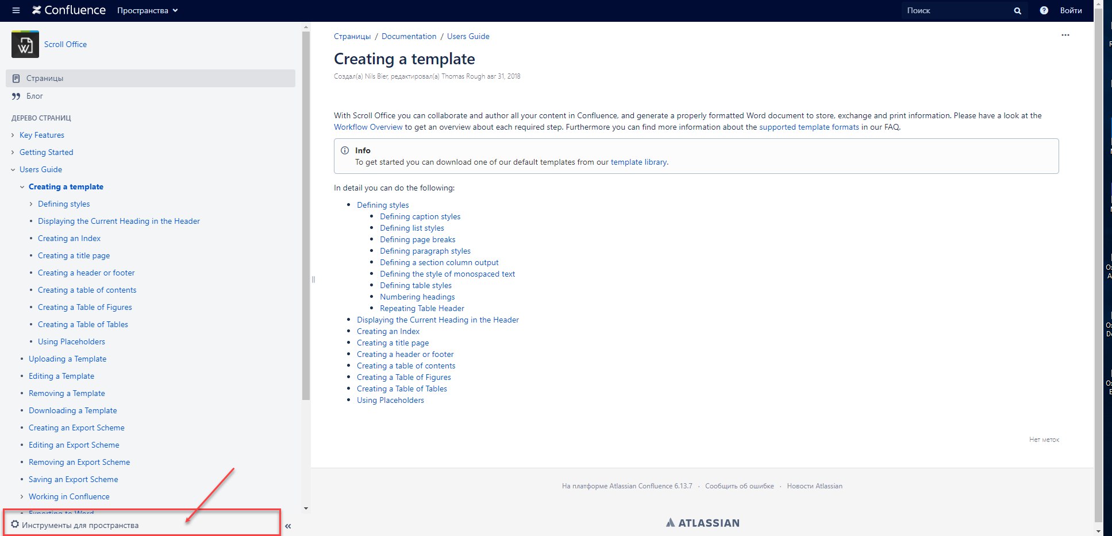Collapse the Creating a template node
The width and height of the screenshot is (1112, 536).
[x=22, y=187]
